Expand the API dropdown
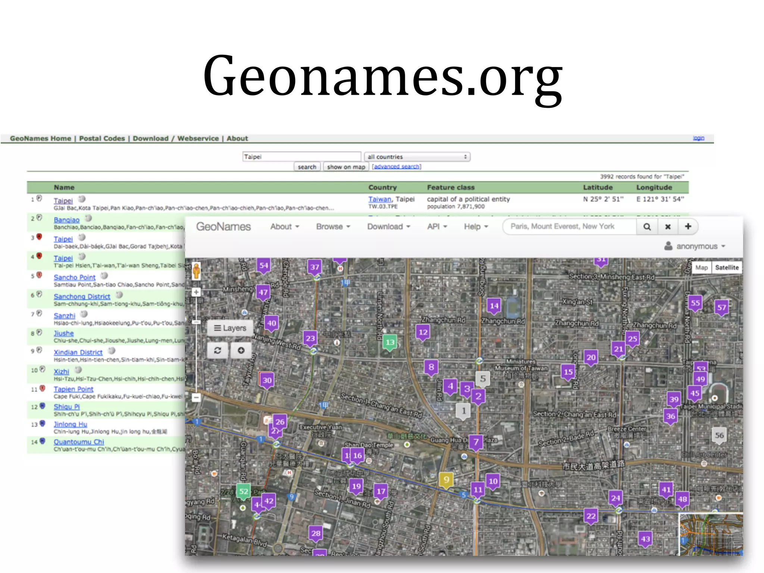This screenshot has height=573, width=764. coord(437,227)
